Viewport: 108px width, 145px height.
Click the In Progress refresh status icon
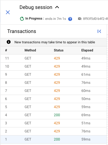tap(22, 19)
